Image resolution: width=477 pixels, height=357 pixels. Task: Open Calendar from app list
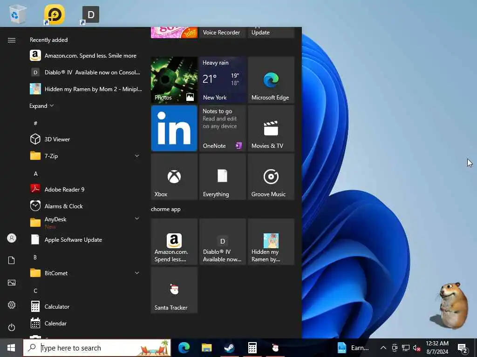coord(86,324)
